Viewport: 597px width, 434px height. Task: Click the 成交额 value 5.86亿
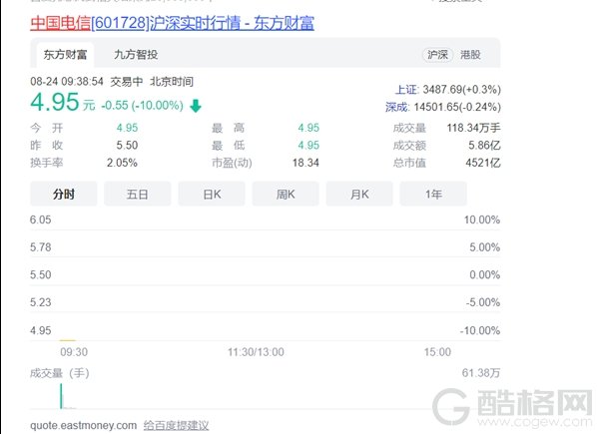pyautogui.click(x=484, y=146)
